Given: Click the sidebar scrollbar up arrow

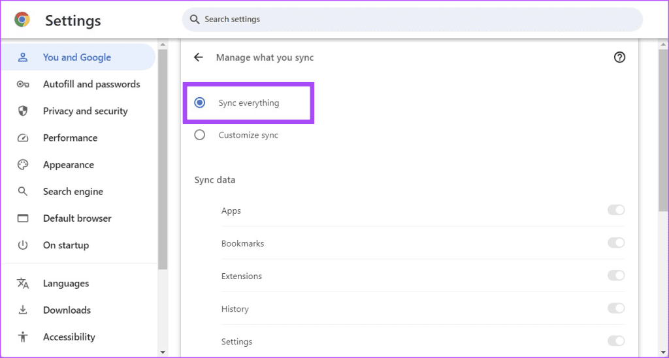Looking at the screenshot, I should pyautogui.click(x=163, y=44).
